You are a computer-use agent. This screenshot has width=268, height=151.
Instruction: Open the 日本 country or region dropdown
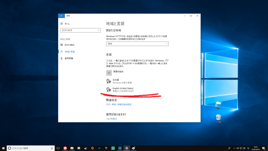click(137, 44)
